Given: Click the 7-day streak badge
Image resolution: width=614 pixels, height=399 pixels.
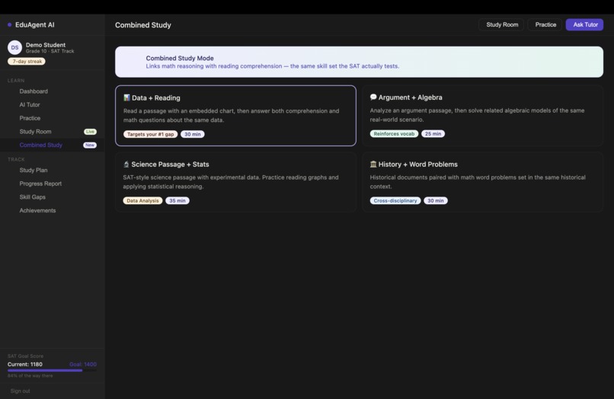Looking at the screenshot, I should (27, 62).
